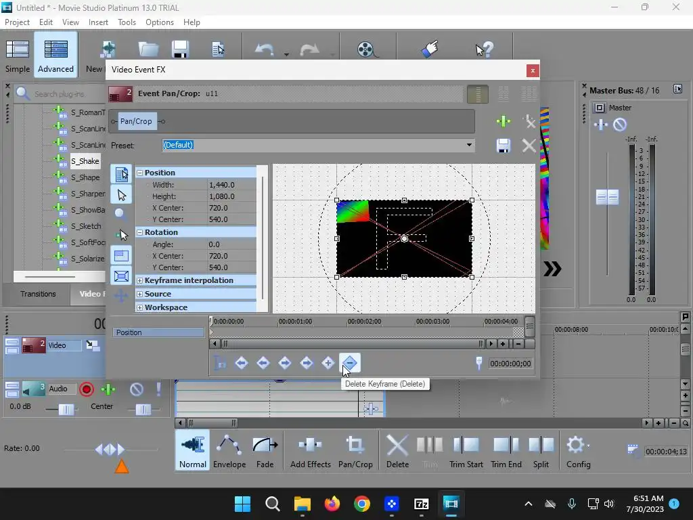Click the Width value field 1,440.0
693x520 pixels.
click(x=231, y=185)
